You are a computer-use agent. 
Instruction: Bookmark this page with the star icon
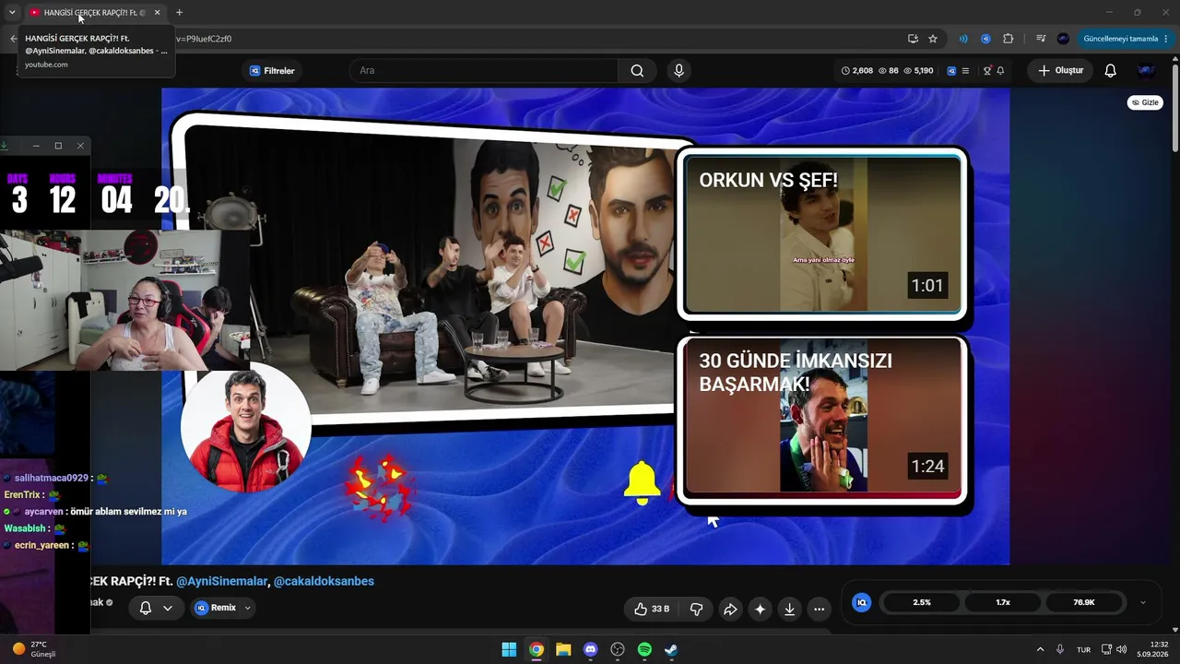[933, 39]
